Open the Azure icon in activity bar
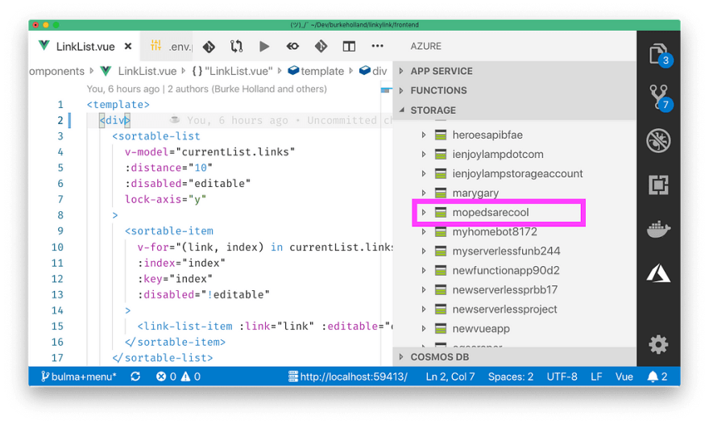 (658, 273)
